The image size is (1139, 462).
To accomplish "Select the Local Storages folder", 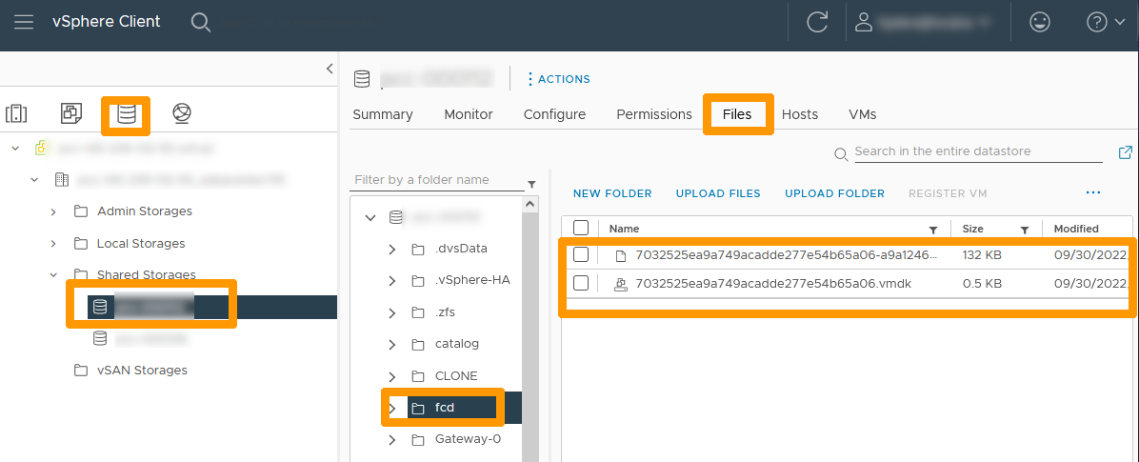I will (x=141, y=243).
